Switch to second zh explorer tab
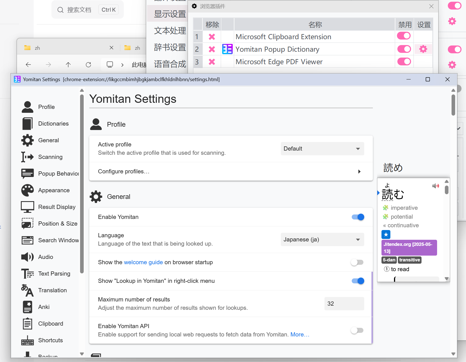Screen dimensions: 466x362 click(135, 48)
